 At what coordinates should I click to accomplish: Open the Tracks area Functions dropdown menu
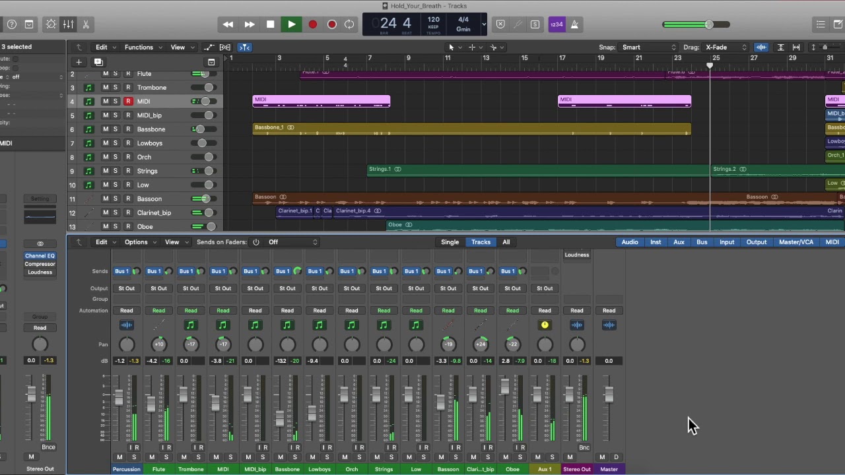(143, 47)
